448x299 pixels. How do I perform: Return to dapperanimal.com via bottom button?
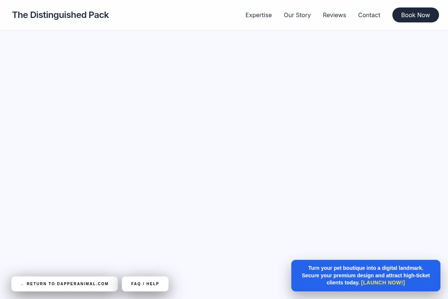pyautogui.click(x=65, y=284)
